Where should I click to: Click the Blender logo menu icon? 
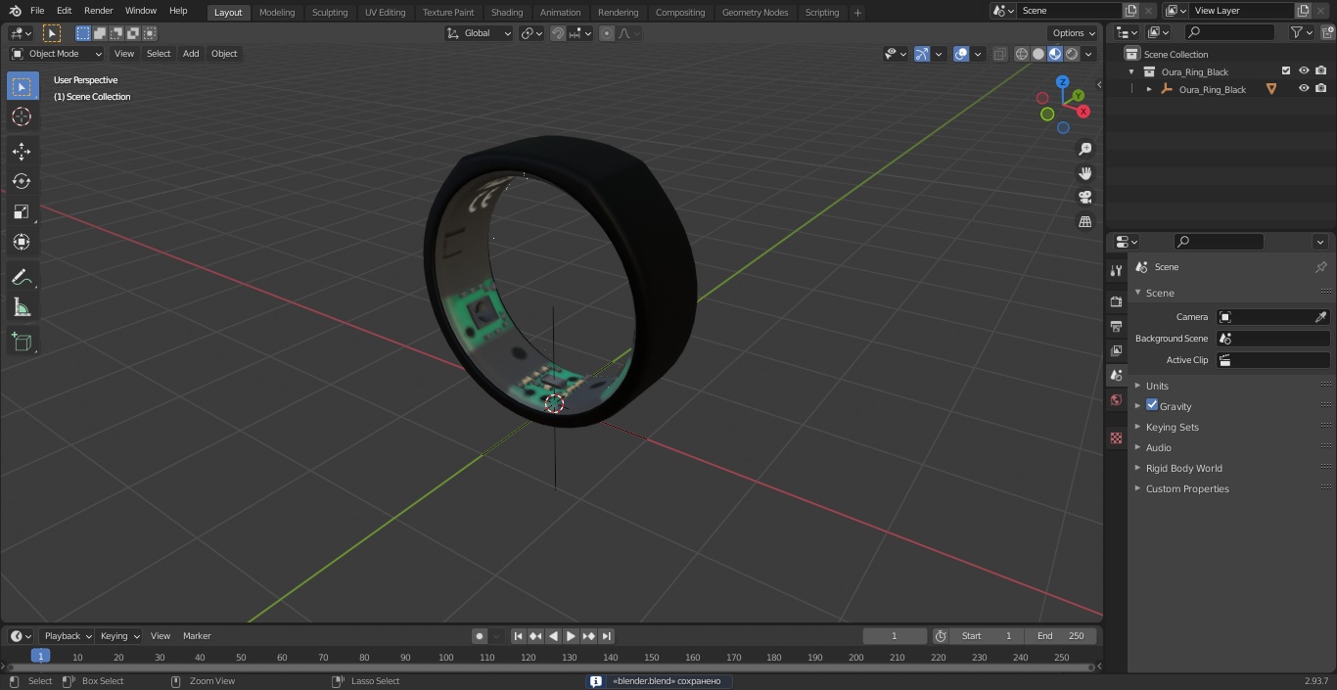point(15,11)
